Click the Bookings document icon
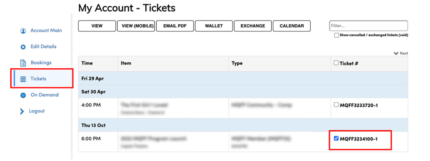430x161 pixels. [x=24, y=63]
